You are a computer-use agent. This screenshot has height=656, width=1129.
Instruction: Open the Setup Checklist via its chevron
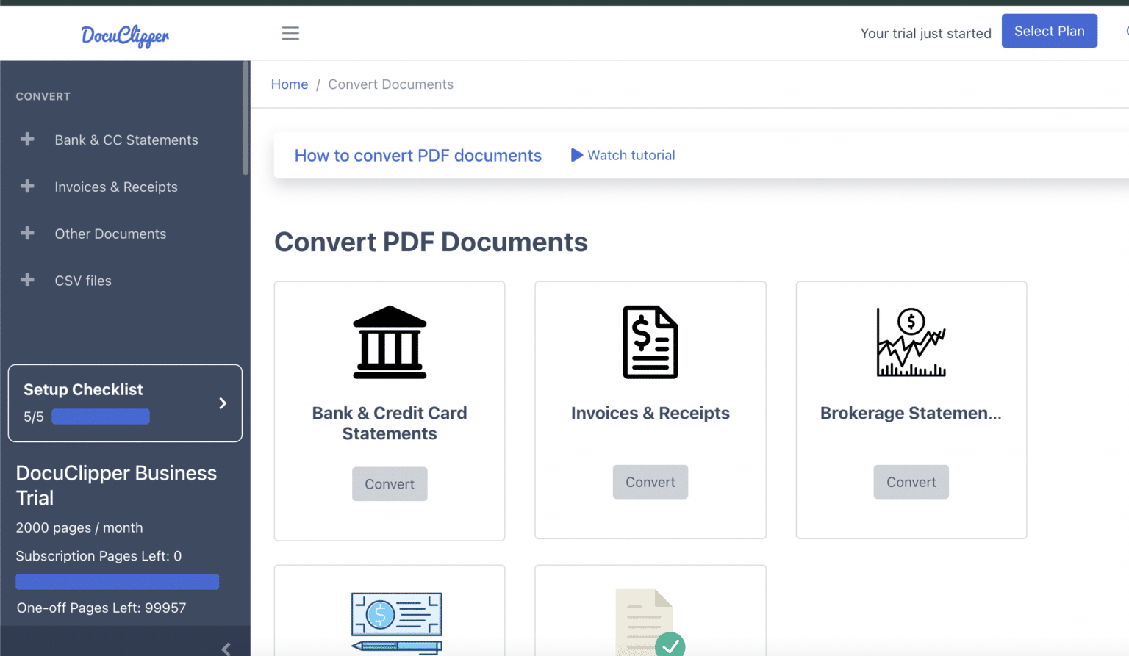(223, 403)
